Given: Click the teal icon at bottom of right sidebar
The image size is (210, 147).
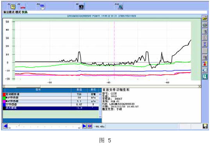Looking at the screenshot, I should [205, 77].
